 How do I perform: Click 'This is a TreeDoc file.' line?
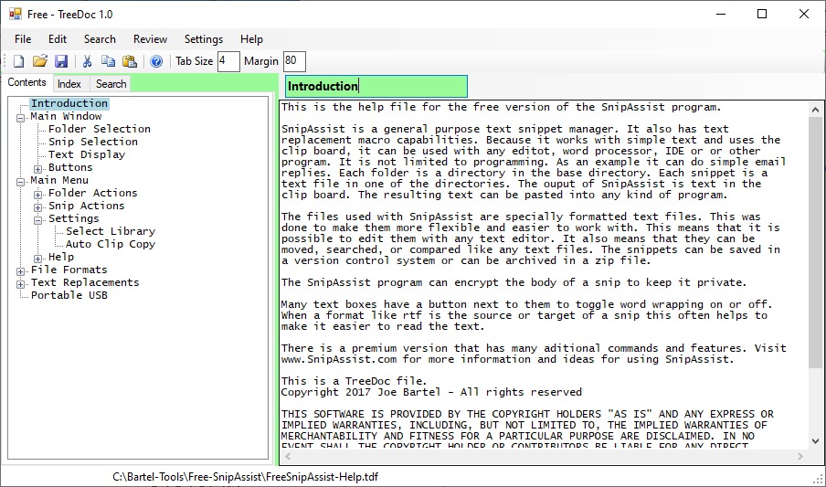pyautogui.click(x=354, y=381)
